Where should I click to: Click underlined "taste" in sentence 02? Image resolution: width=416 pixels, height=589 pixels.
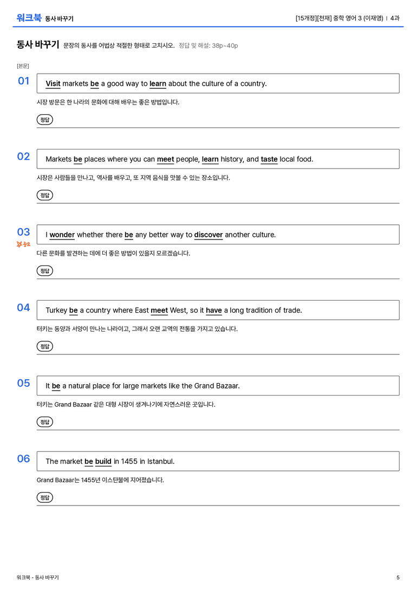269,159
